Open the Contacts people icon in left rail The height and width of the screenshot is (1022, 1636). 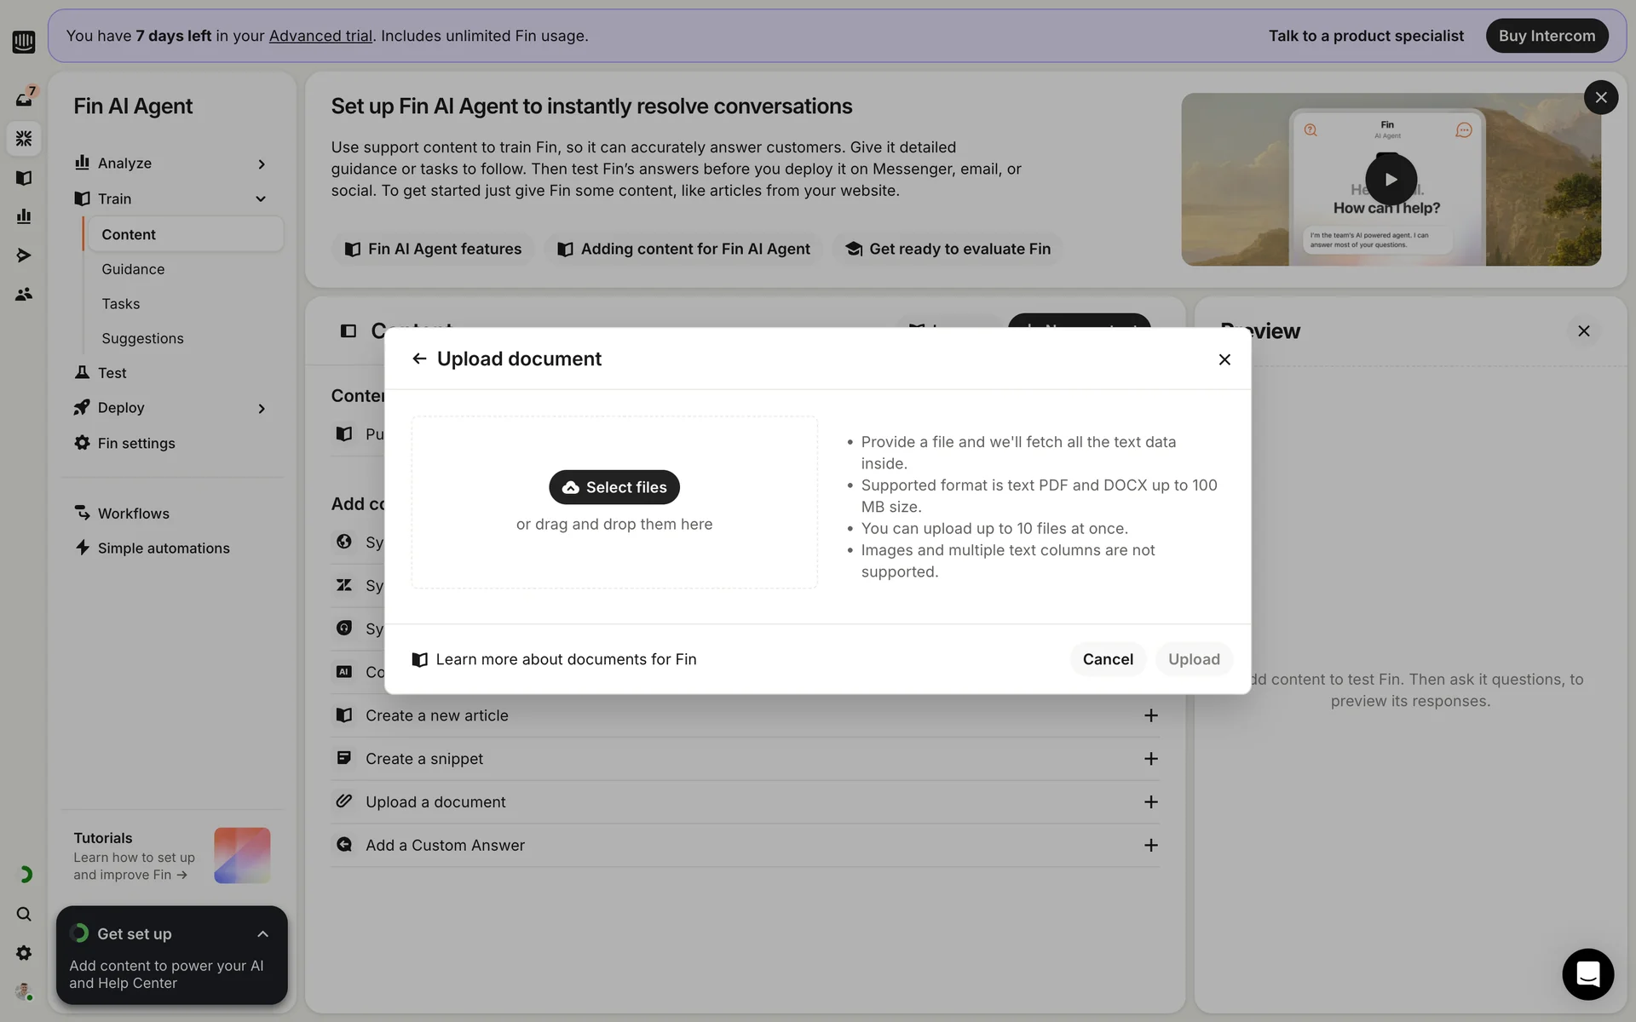point(24,294)
